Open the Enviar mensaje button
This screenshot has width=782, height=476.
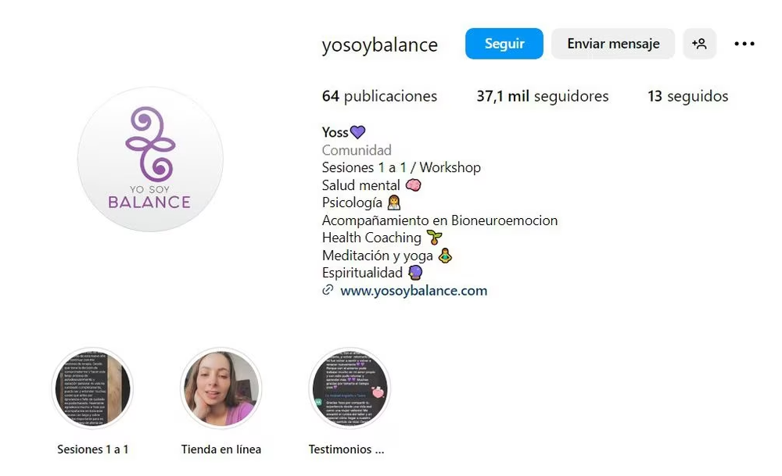pos(613,44)
